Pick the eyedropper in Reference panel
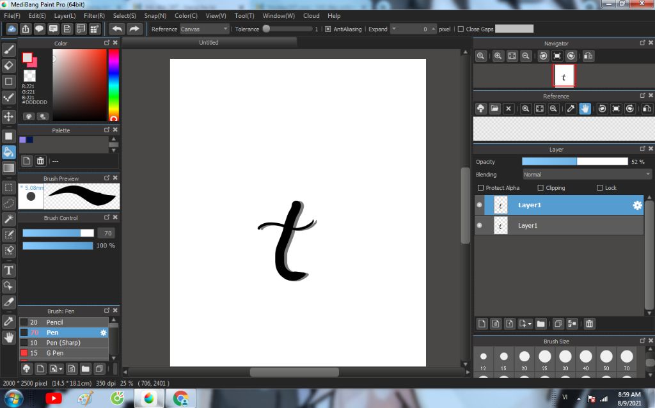The height and width of the screenshot is (408, 655). point(571,109)
